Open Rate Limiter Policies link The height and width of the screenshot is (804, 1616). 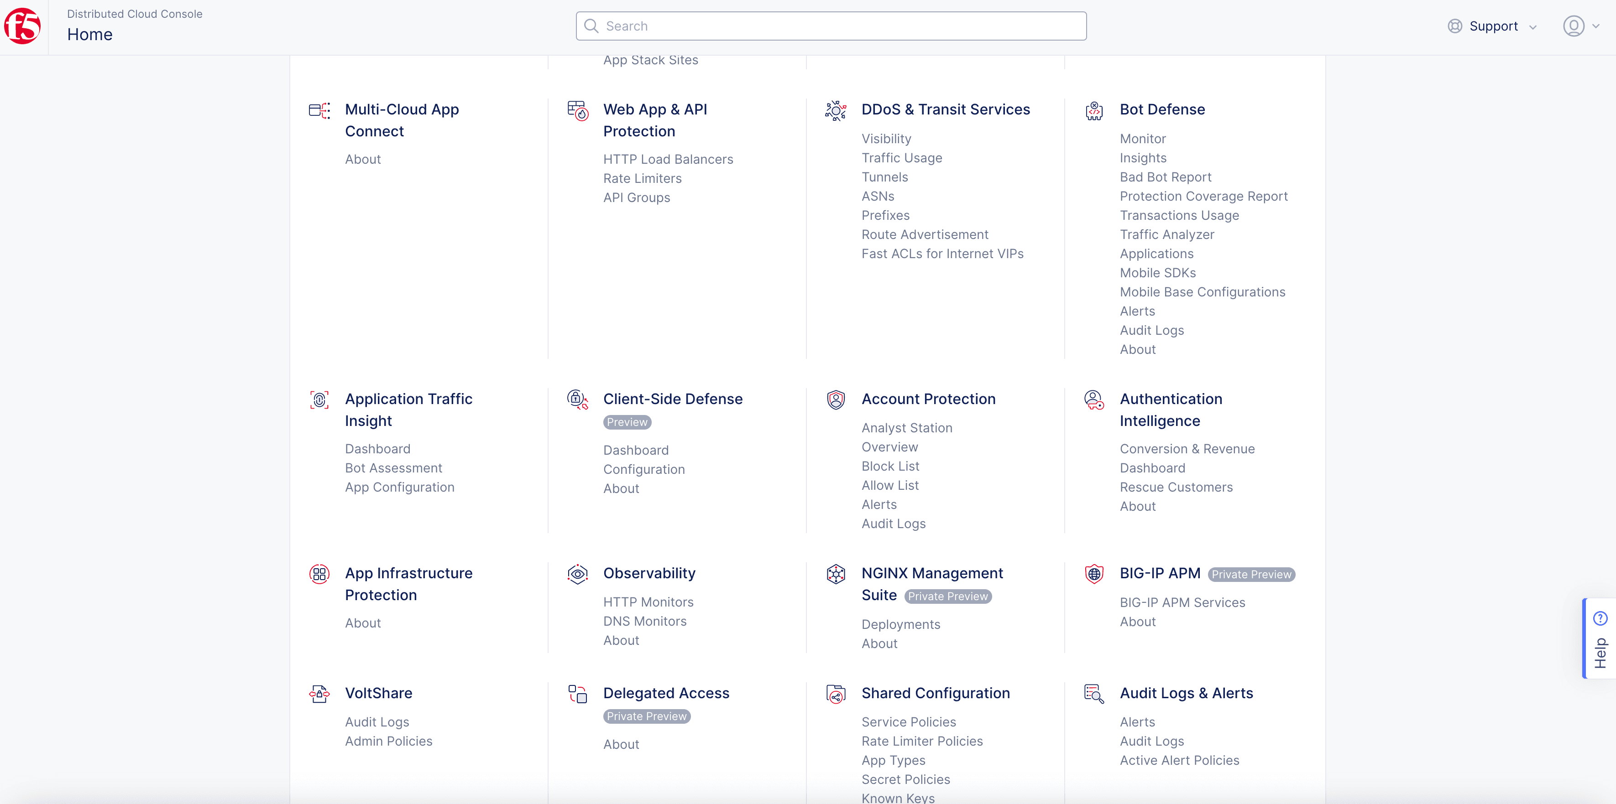(921, 742)
